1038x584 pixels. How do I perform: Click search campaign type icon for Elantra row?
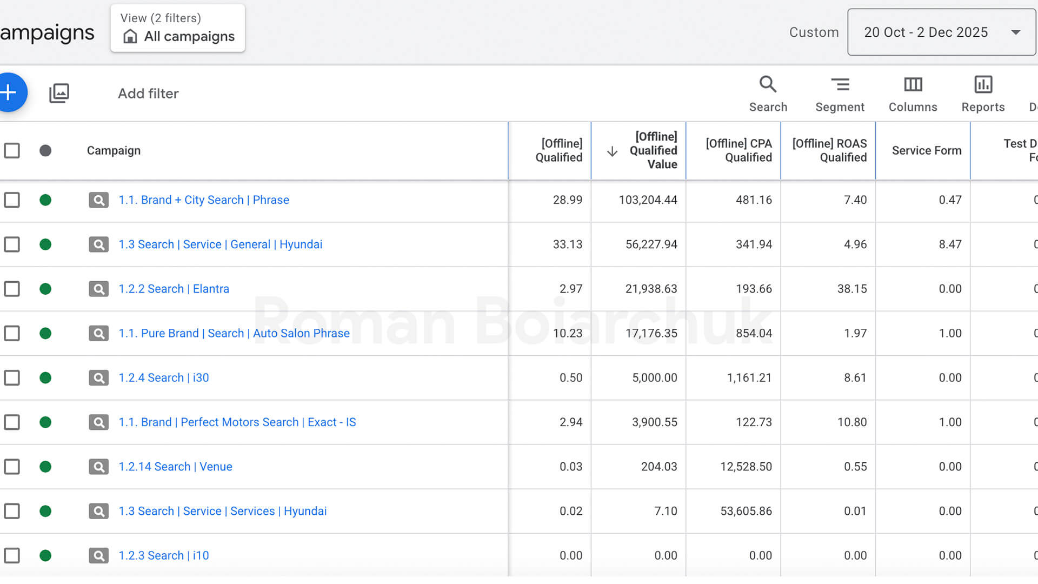tap(98, 289)
